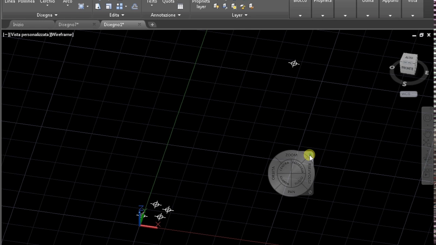This screenshot has height=245, width=436.
Task: Click the layer icon with sun
Action: [234, 6]
